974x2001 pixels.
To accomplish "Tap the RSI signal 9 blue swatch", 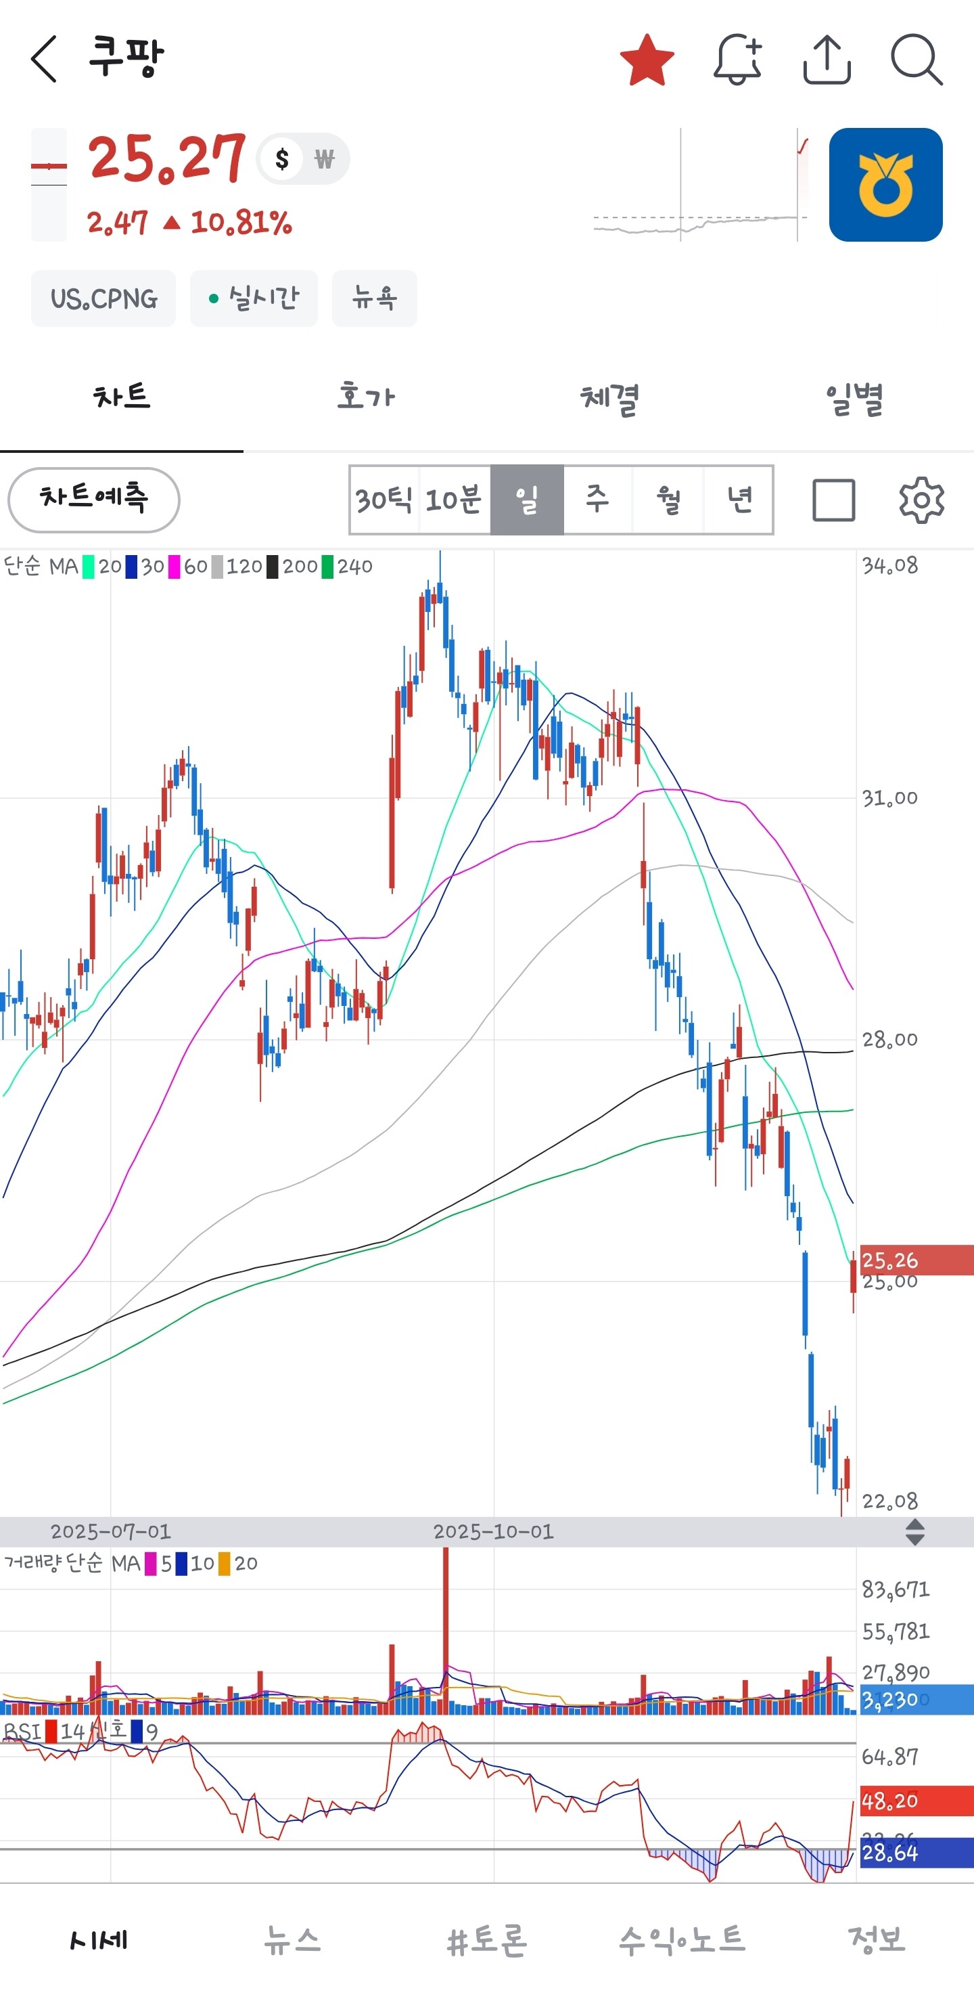I will (x=137, y=1732).
